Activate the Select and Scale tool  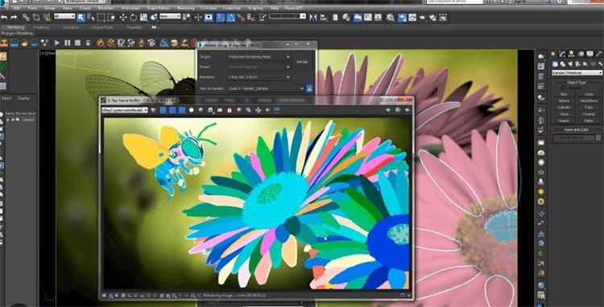[143, 18]
